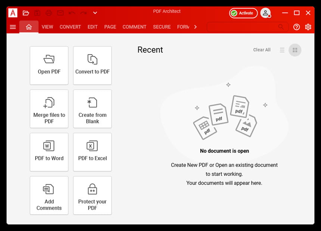Click the Open PDF tile
Viewport: 321px width, 231px height.
49,65
